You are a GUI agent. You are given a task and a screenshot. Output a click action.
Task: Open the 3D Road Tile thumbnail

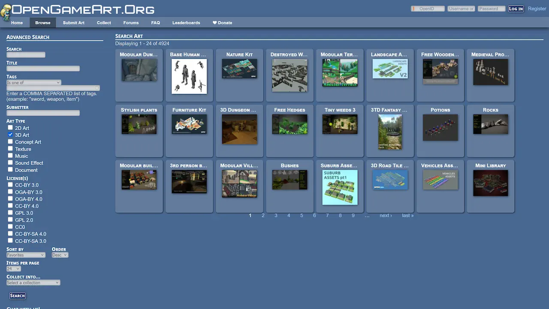click(x=390, y=180)
